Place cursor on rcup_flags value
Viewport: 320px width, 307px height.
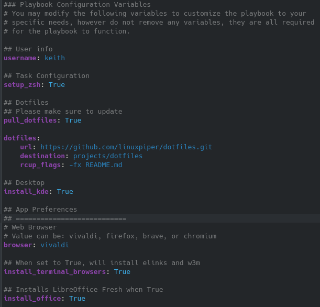tap(95, 165)
